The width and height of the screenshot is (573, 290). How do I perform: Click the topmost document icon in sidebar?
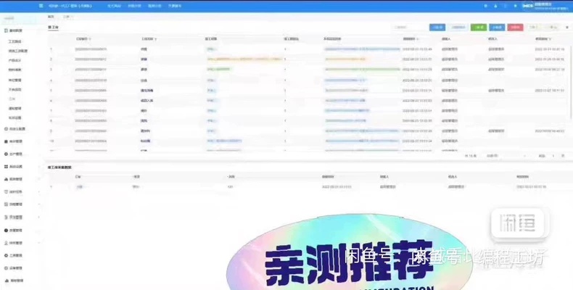[6, 30]
